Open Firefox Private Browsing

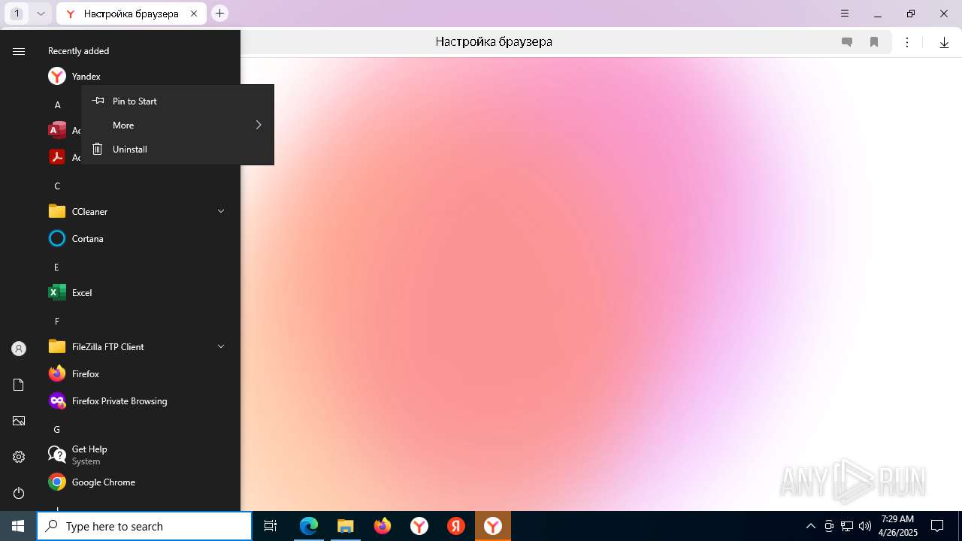(x=138, y=400)
